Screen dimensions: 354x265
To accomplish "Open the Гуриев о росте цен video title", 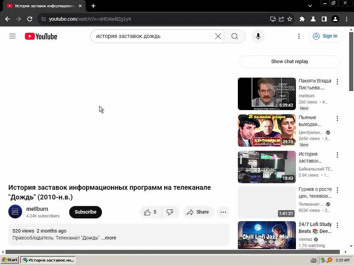I will click(x=315, y=193).
